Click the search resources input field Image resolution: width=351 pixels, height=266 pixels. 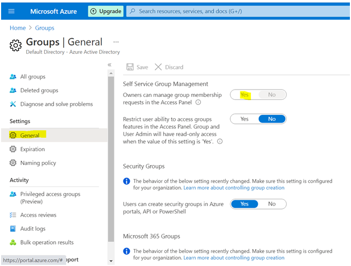(x=238, y=11)
